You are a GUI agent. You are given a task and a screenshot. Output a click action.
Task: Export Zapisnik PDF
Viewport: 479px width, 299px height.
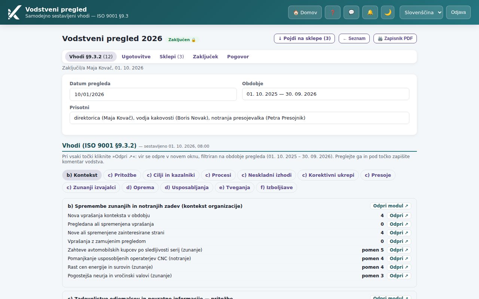tap(395, 38)
